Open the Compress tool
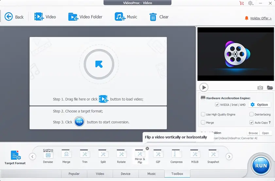 tap(177, 156)
